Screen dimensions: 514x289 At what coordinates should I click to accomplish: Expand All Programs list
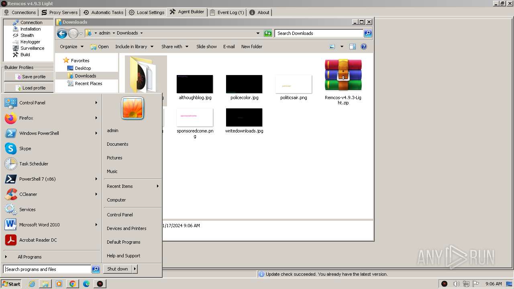51,257
